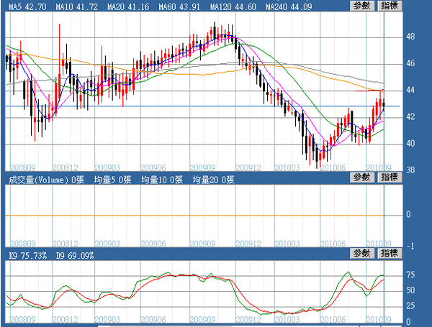Select the MA5 42.70 legend label
This screenshot has height=327, width=432.
(x=26, y=6)
